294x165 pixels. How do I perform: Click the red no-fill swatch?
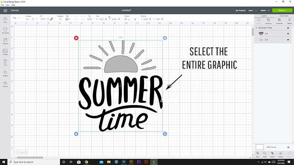(x=52, y=19)
